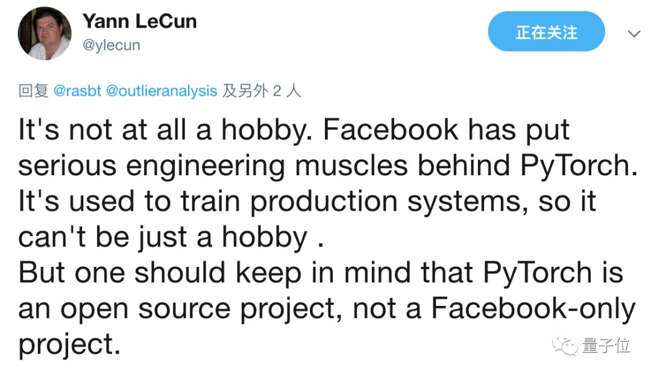Expand the chevron menu beside the follow button

[x=634, y=34]
